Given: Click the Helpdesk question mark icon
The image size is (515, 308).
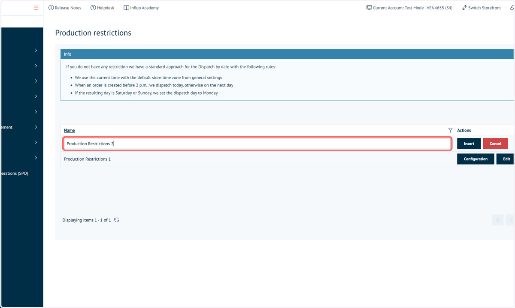Looking at the screenshot, I should tap(93, 8).
